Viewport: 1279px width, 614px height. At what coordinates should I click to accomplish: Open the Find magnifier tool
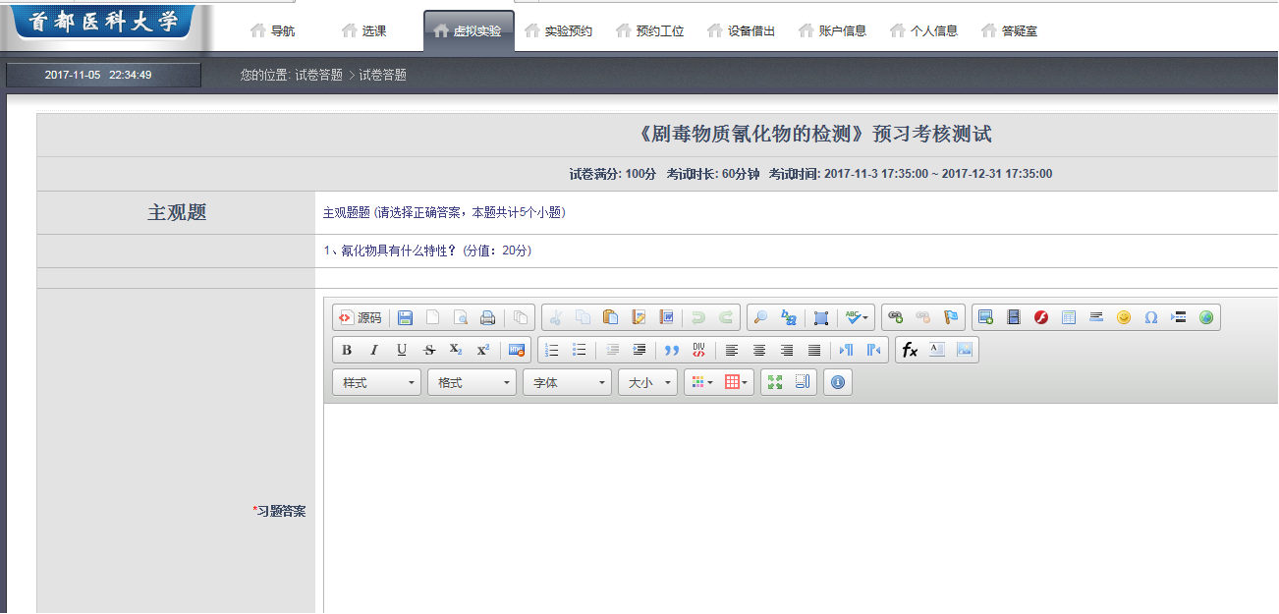click(x=759, y=317)
